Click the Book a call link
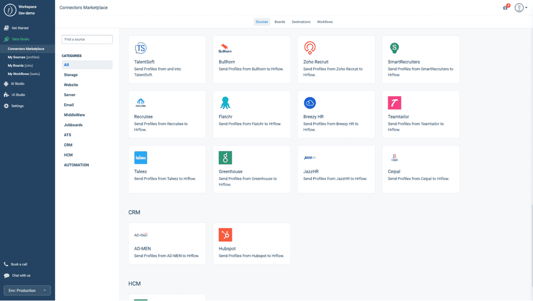 [x=18, y=264]
